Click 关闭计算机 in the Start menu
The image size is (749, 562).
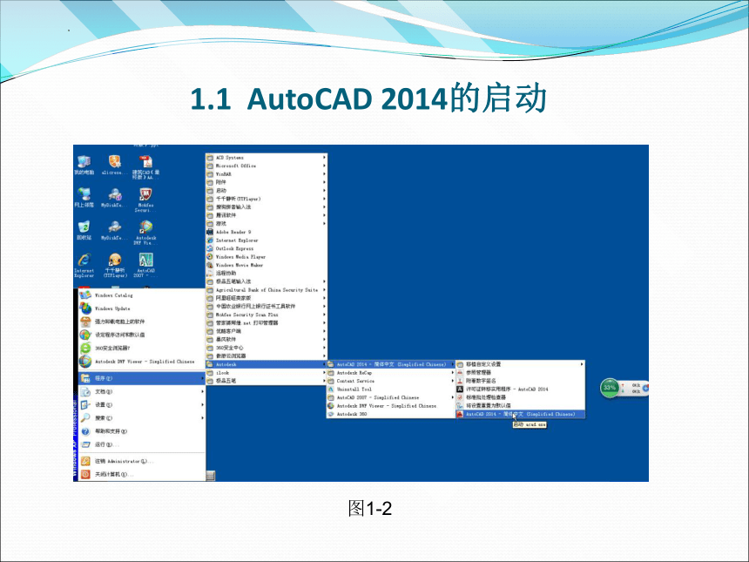pyautogui.click(x=142, y=475)
